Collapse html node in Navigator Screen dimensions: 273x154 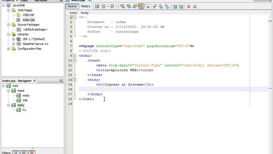(3, 86)
